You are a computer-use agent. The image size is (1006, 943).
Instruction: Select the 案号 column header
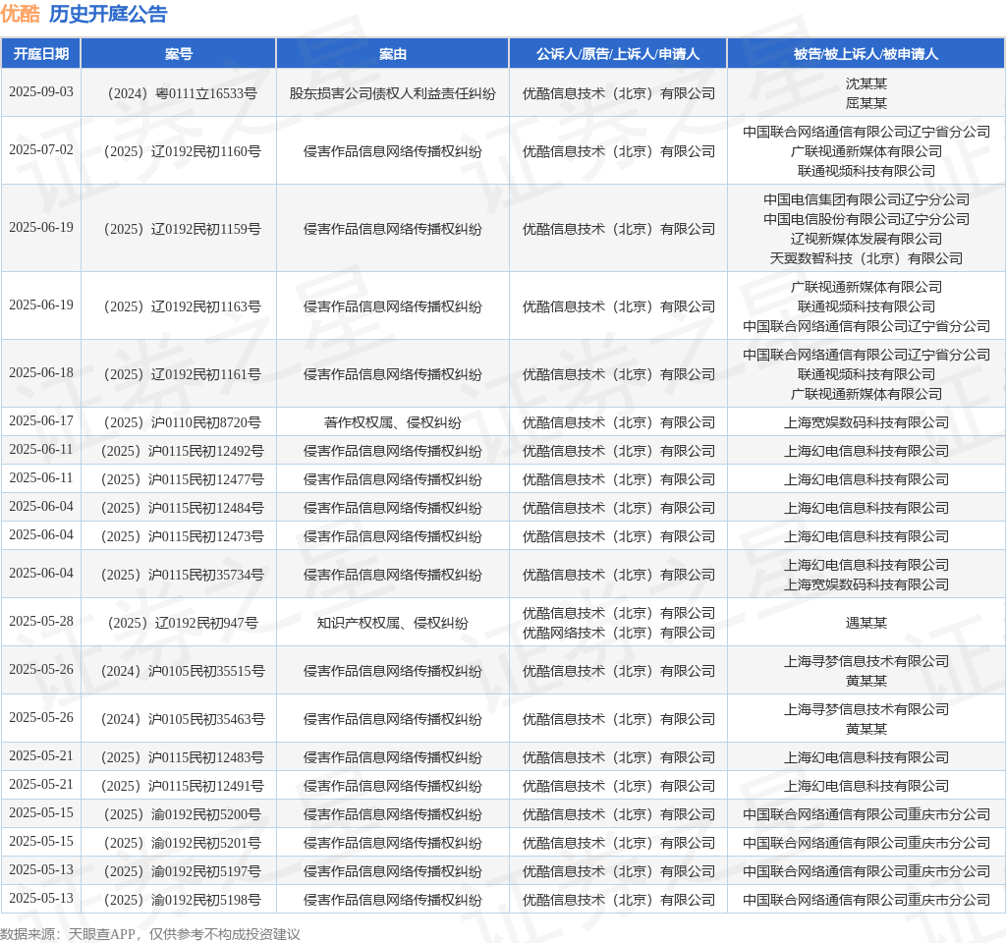179,54
